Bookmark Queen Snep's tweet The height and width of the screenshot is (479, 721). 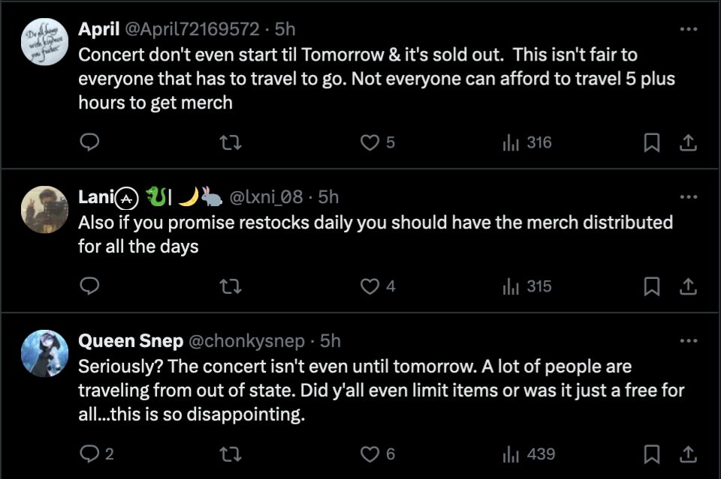[x=652, y=454]
